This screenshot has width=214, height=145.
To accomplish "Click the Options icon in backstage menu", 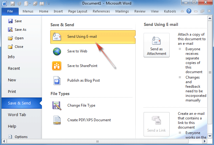I will [x=10, y=136].
